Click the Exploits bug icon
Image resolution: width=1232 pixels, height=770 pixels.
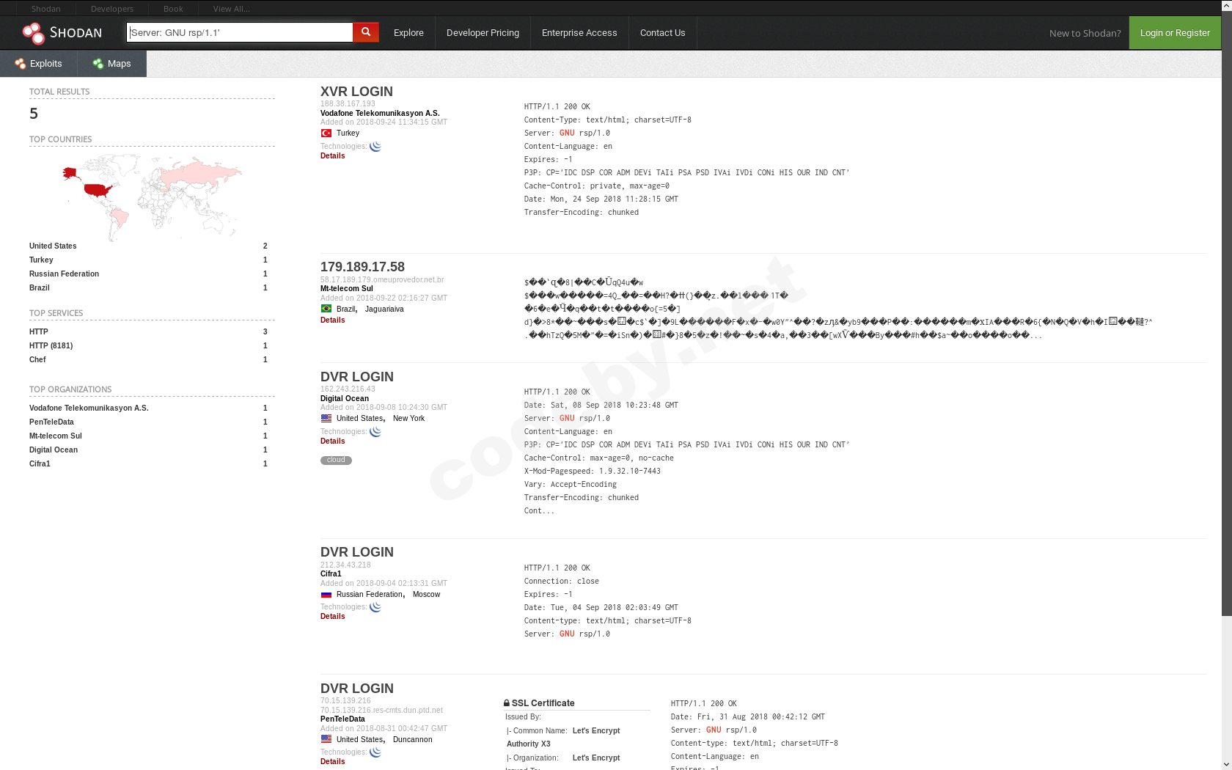[20, 64]
